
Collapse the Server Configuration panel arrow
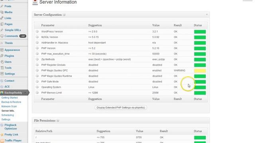pos(207,15)
